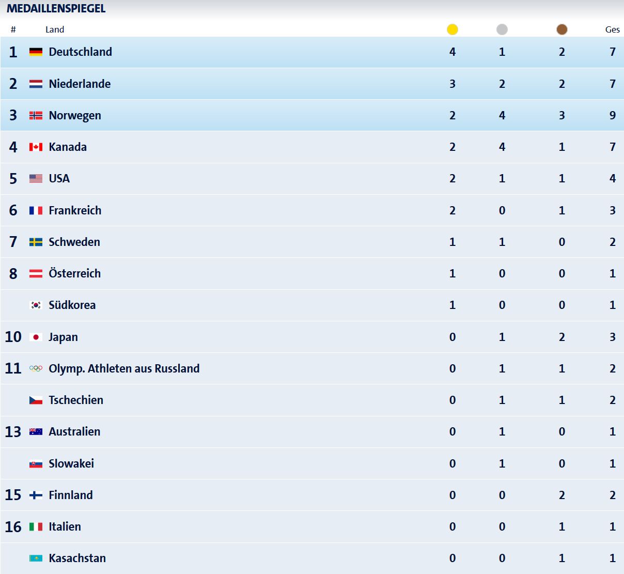Select the Olymp. Athleten aus Russland entry
This screenshot has height=574, width=624.
pos(124,368)
